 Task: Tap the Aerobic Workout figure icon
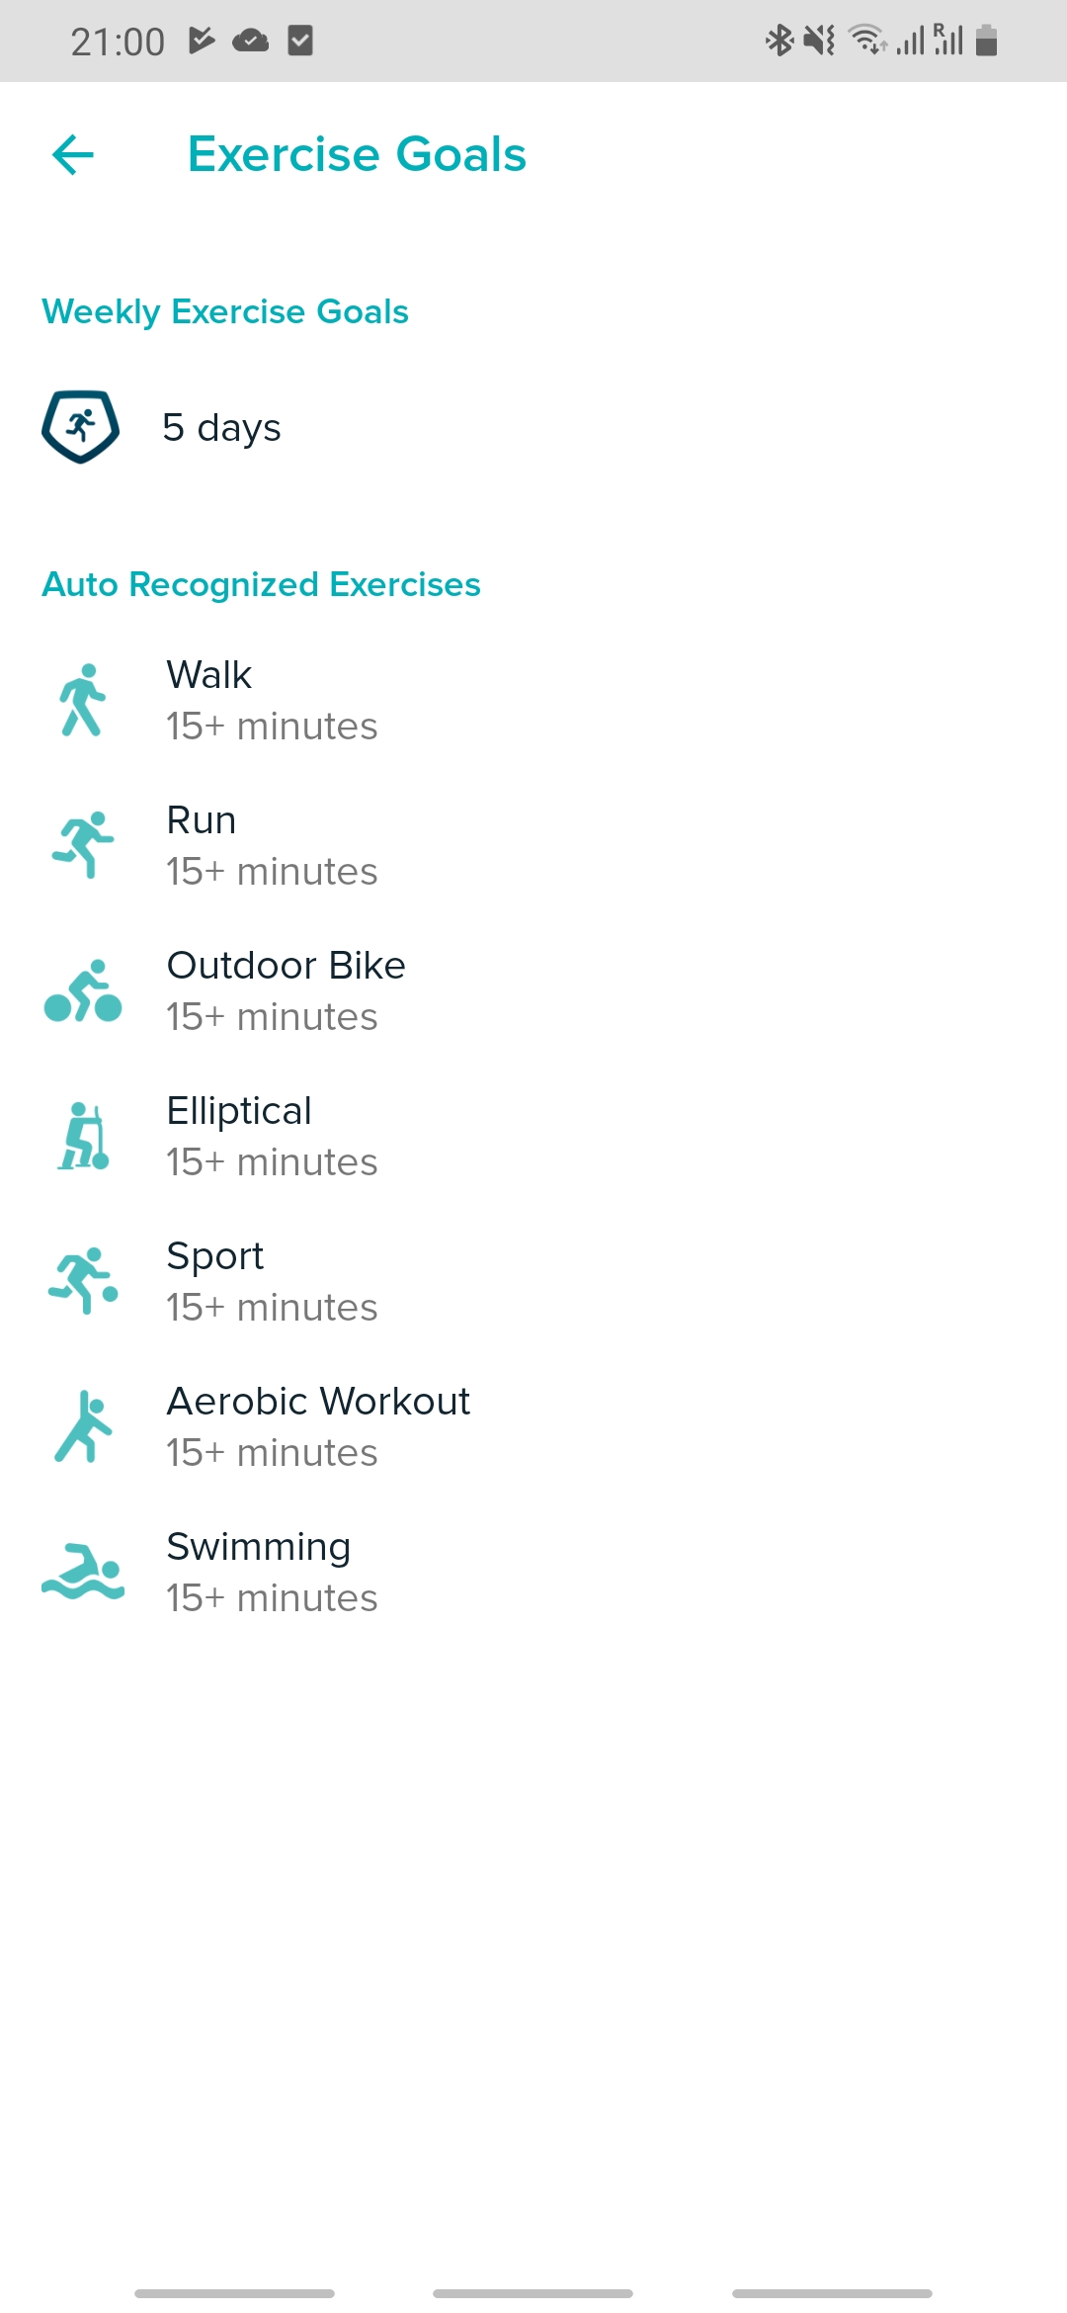pyautogui.click(x=83, y=1426)
